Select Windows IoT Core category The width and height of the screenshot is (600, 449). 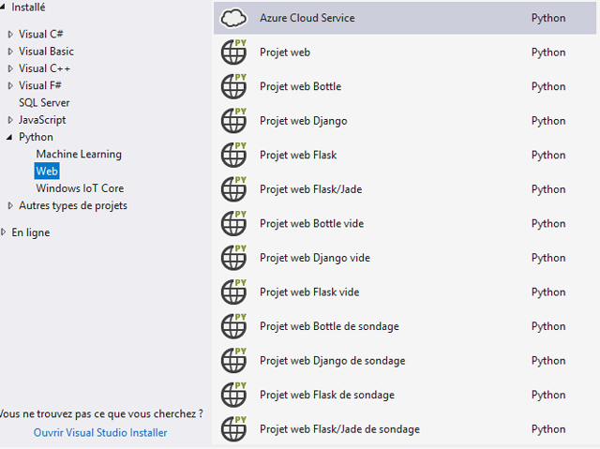(x=80, y=188)
